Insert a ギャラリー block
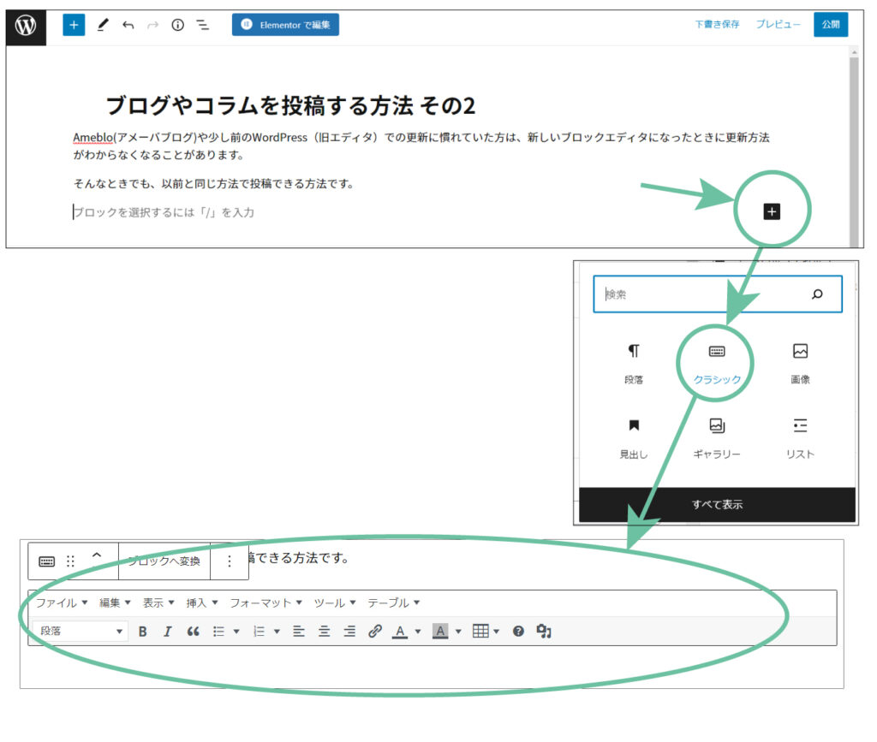Viewport: 877px width, 742px height. [x=717, y=438]
